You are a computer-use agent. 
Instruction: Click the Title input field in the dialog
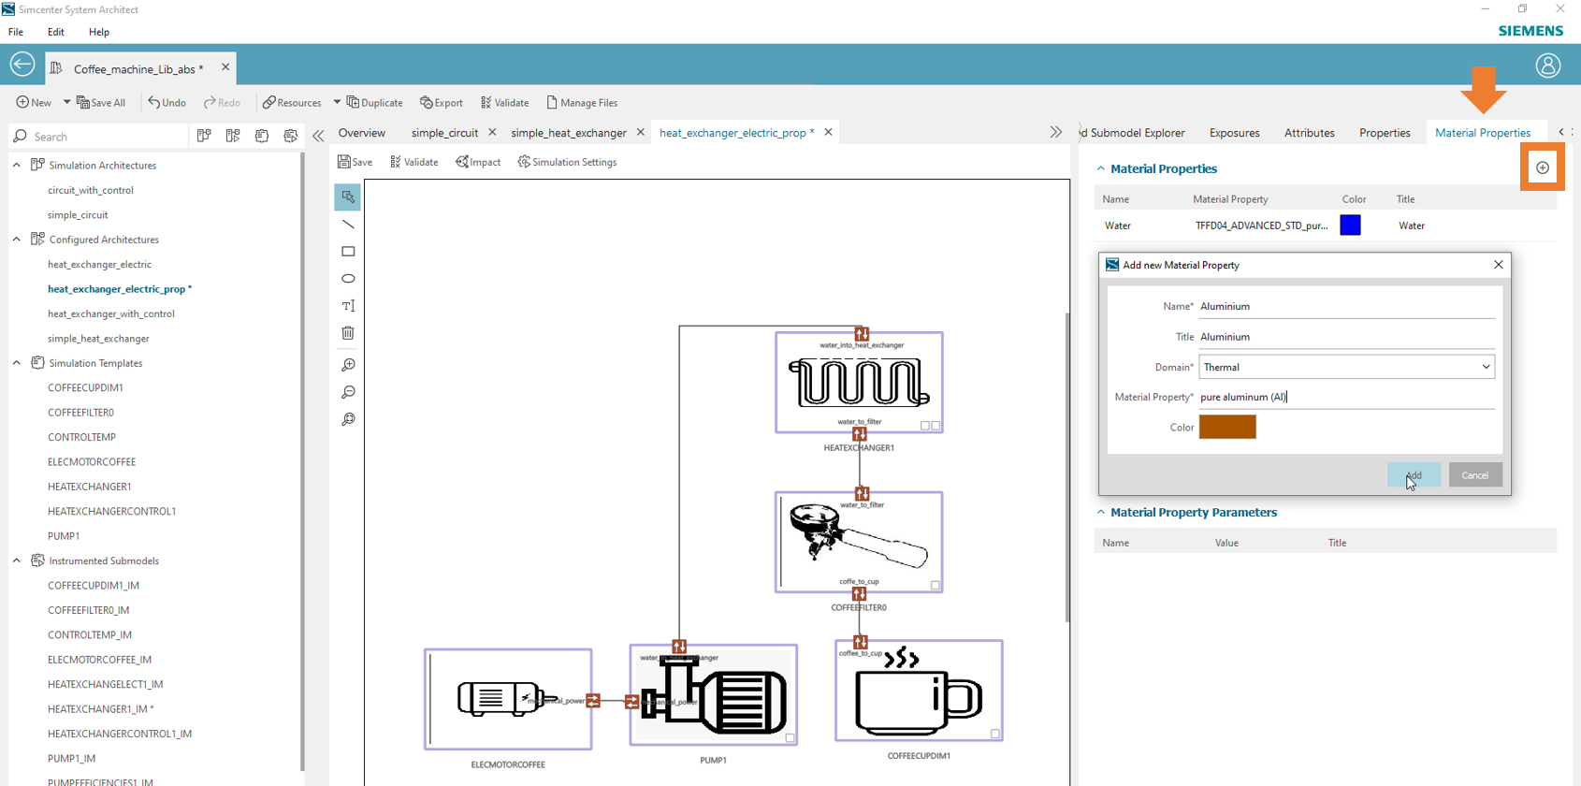(x=1347, y=337)
